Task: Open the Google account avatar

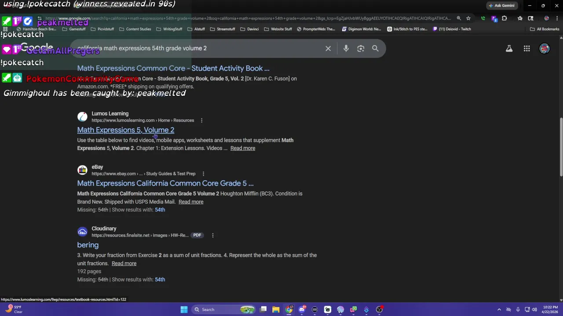Action: click(545, 49)
